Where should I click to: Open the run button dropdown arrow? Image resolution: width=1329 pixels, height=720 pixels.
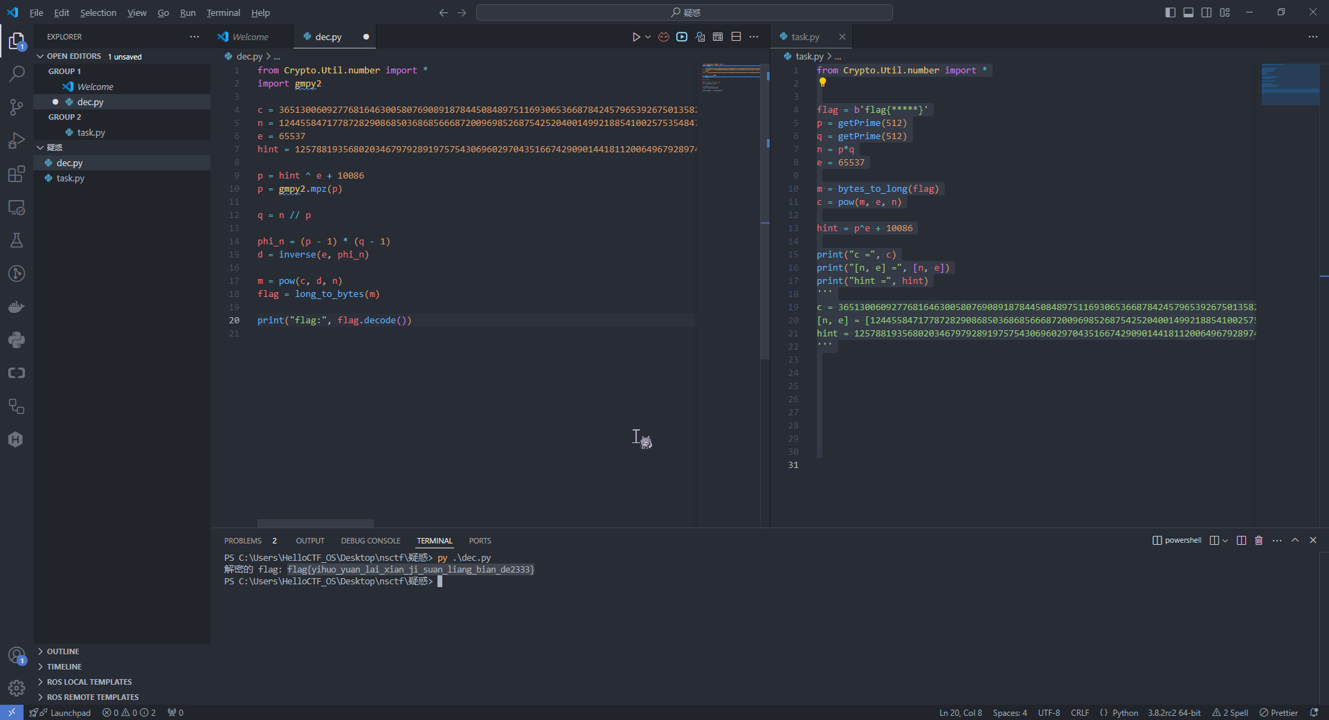coord(648,37)
